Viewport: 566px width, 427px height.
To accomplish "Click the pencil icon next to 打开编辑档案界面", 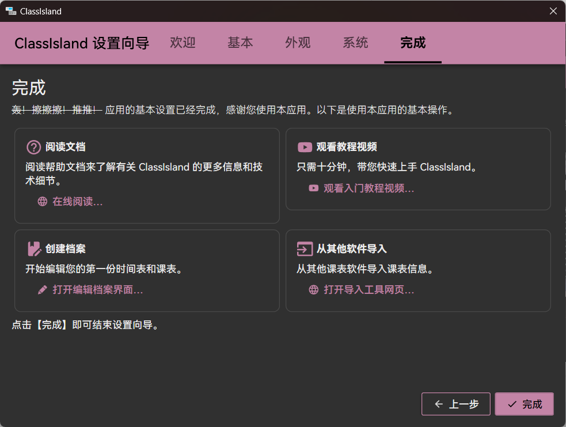I will tap(43, 290).
